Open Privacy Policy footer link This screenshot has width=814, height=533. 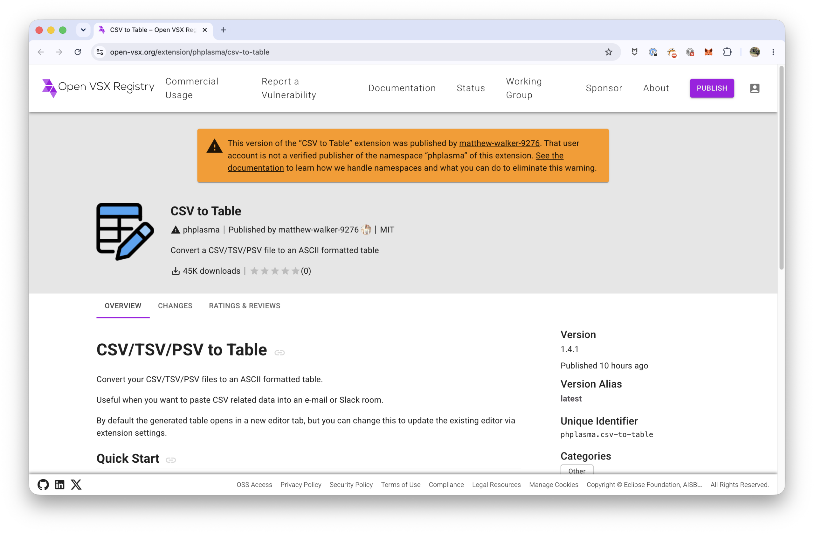(x=300, y=484)
